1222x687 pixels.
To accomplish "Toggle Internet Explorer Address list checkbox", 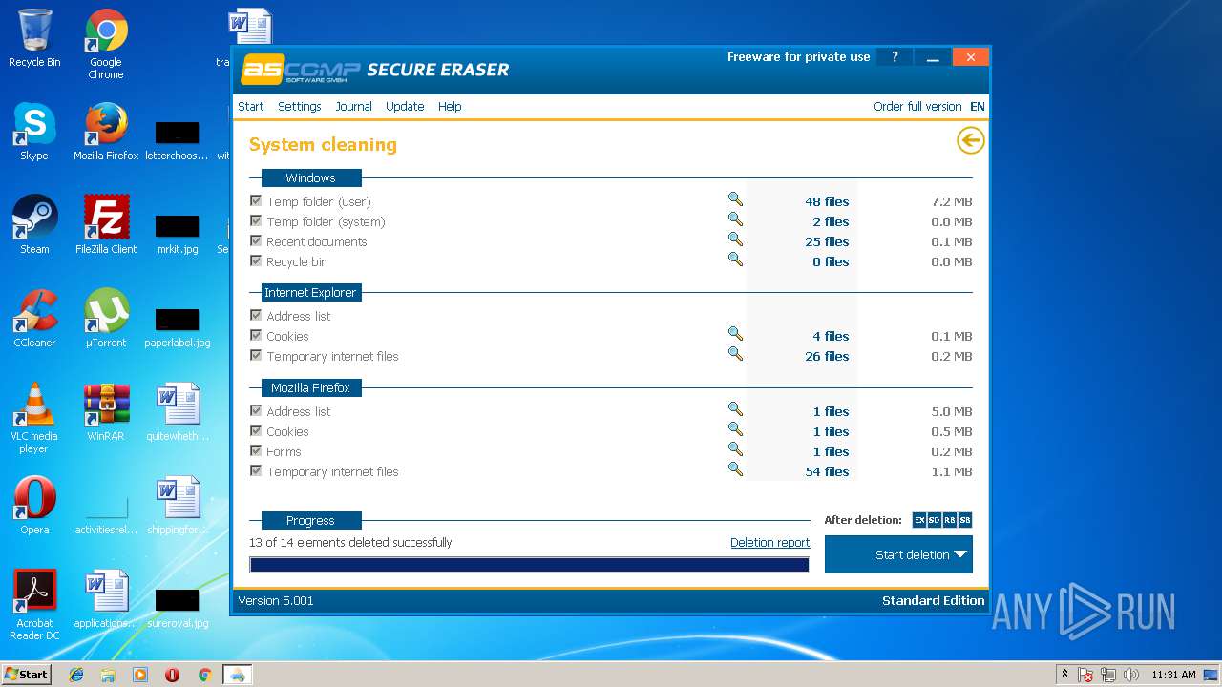I will tap(256, 315).
